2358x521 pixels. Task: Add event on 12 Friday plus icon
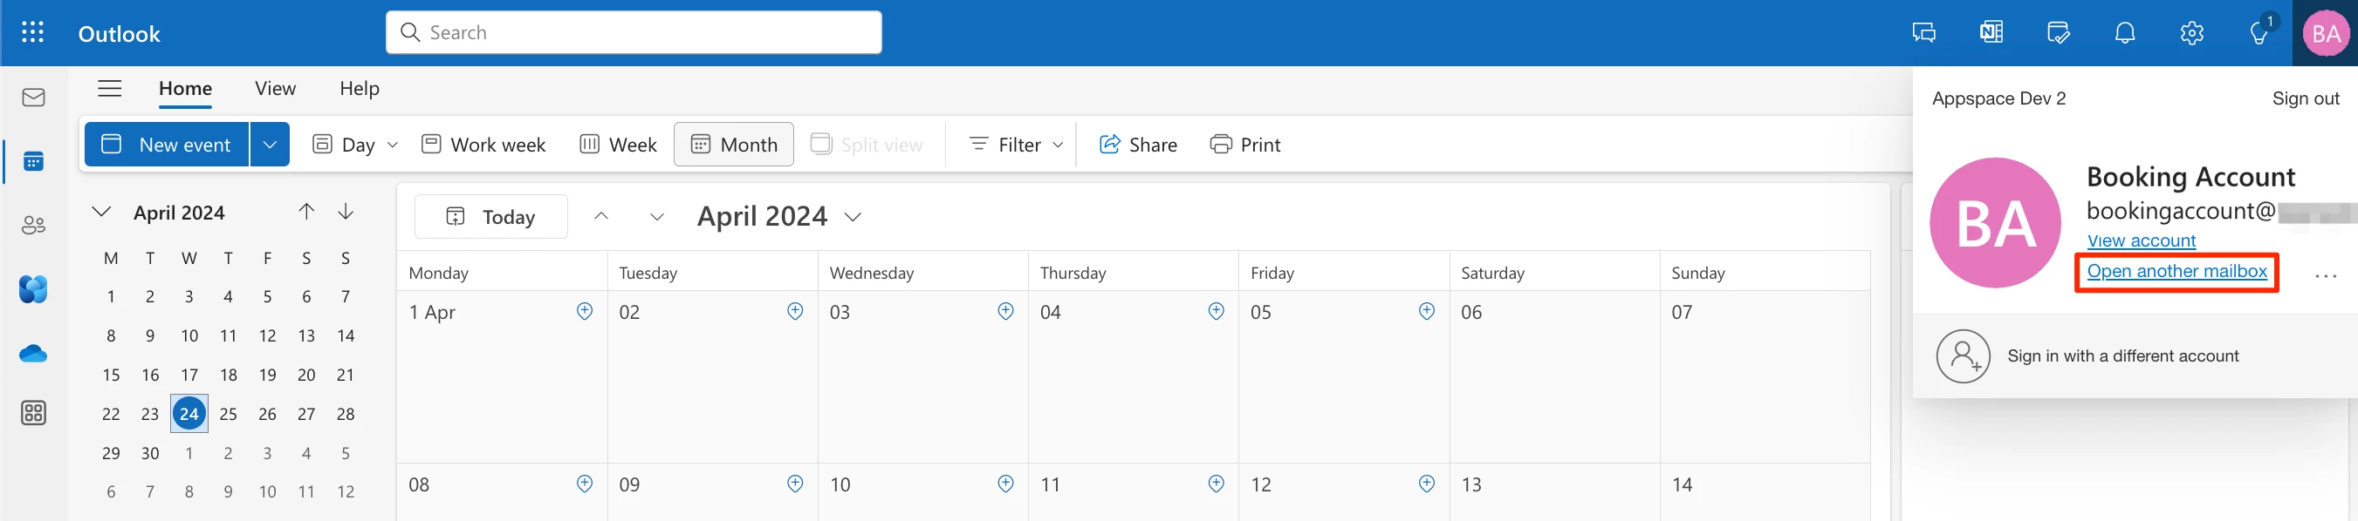pos(1426,484)
